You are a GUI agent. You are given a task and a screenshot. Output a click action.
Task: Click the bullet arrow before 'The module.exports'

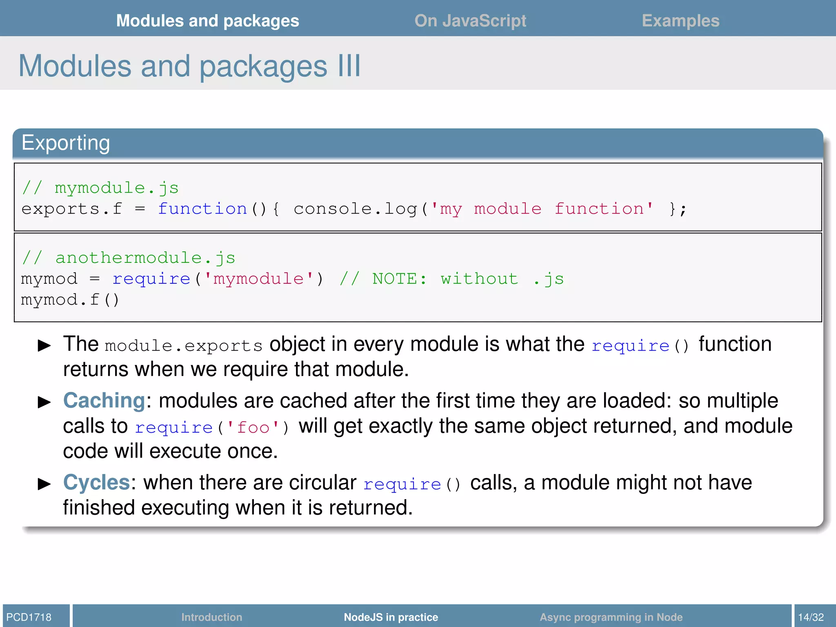44,346
